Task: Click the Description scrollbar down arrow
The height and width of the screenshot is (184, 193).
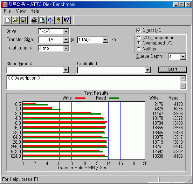Action: pos(183,86)
